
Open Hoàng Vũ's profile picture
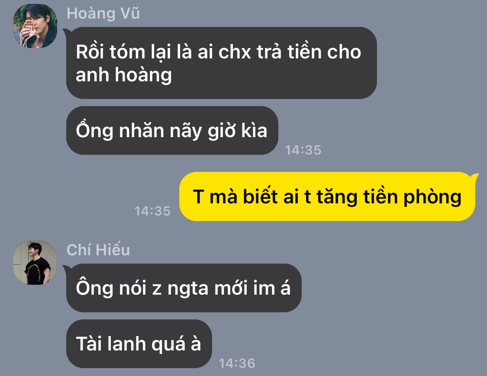coord(35,26)
